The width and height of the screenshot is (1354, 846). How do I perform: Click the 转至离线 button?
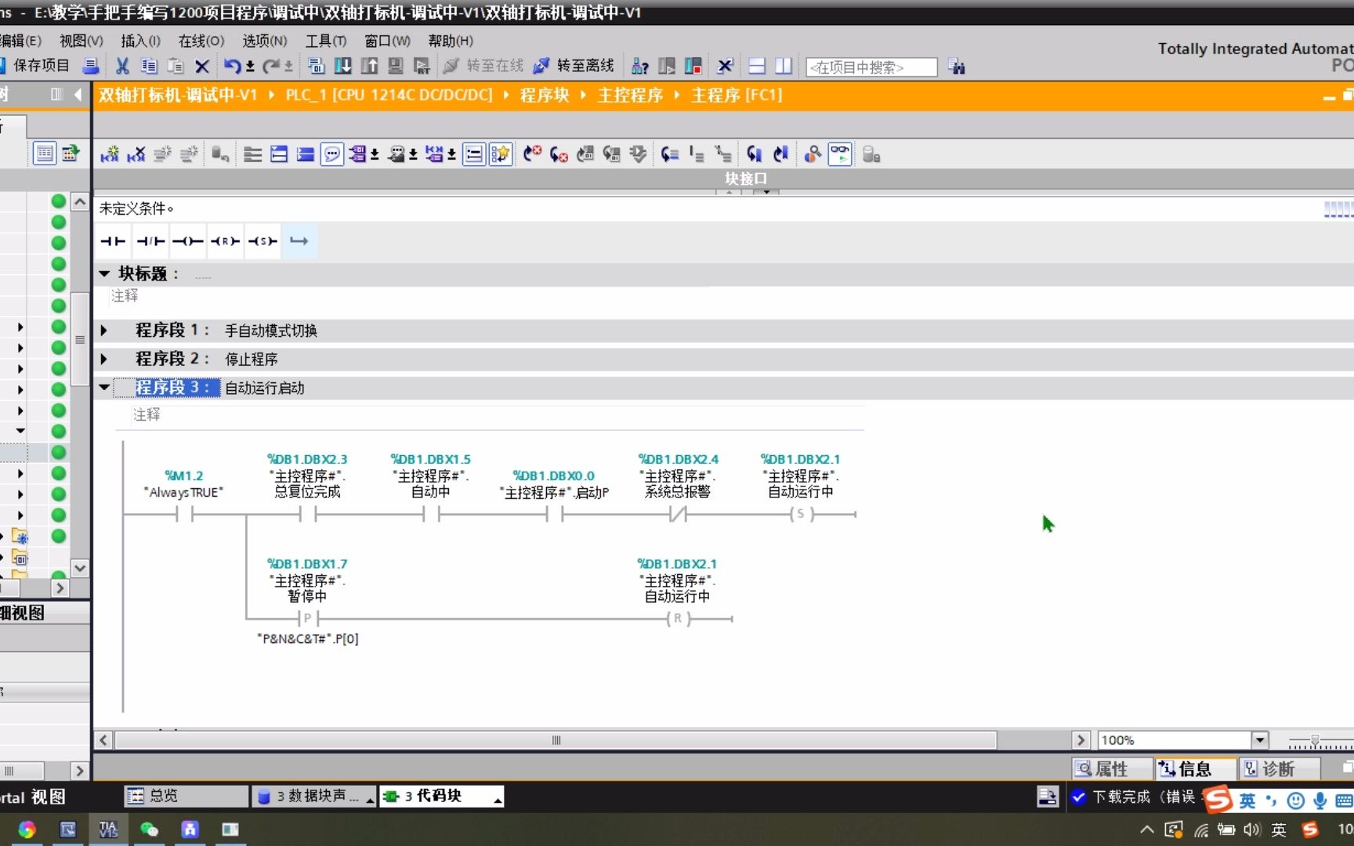(574, 66)
